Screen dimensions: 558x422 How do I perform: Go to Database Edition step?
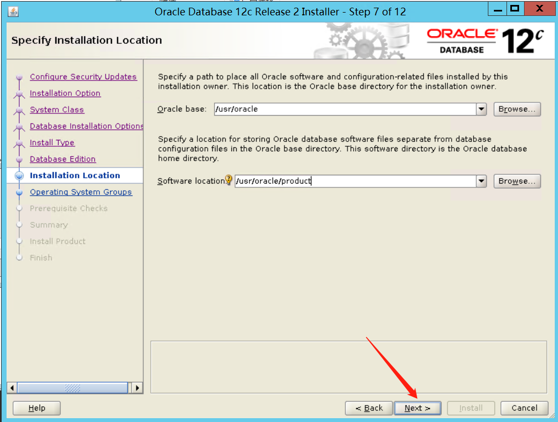(62, 159)
